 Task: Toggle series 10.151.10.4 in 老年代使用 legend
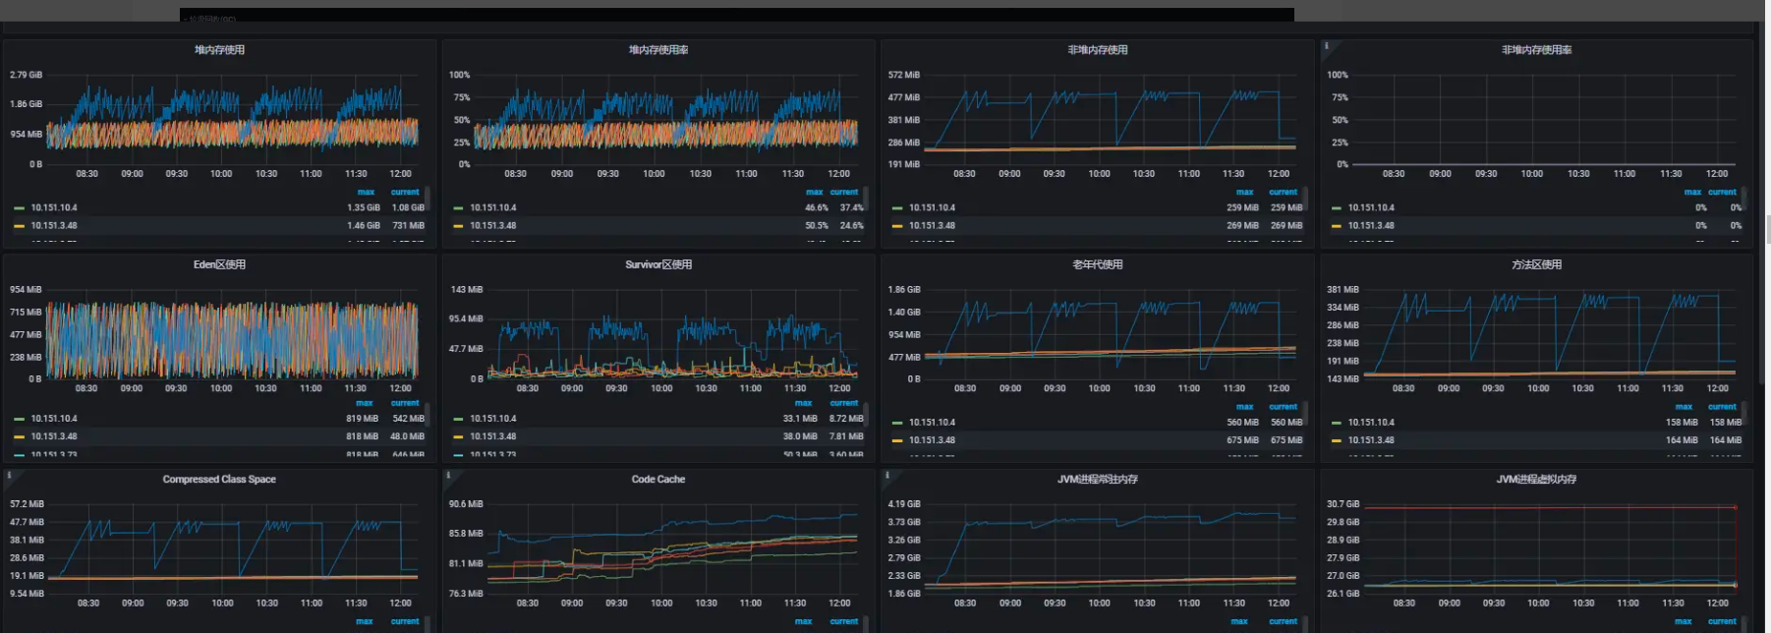[932, 423]
